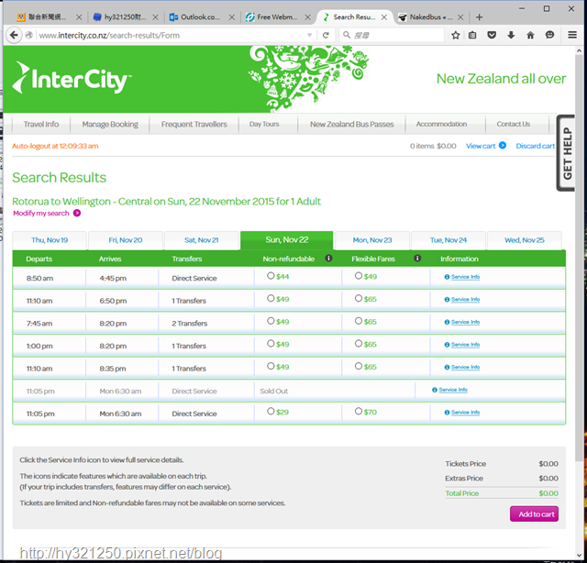Click the Total Price $0.00 value
This screenshot has height=563, width=587.
coord(548,493)
